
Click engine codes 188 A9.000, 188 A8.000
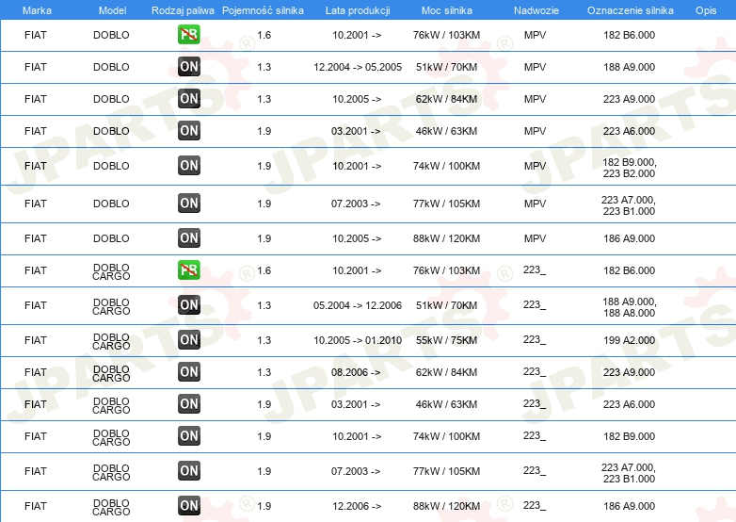pos(629,307)
